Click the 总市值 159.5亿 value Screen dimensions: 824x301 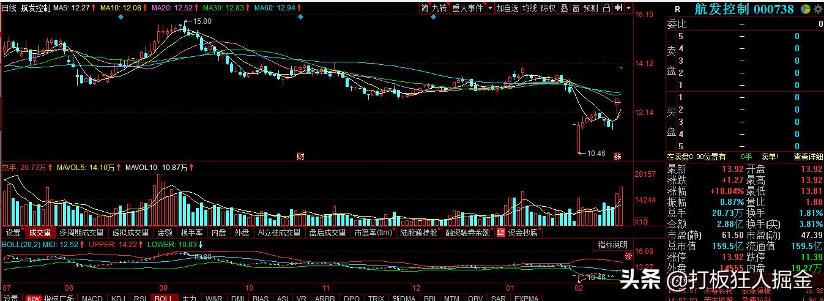coord(729,246)
